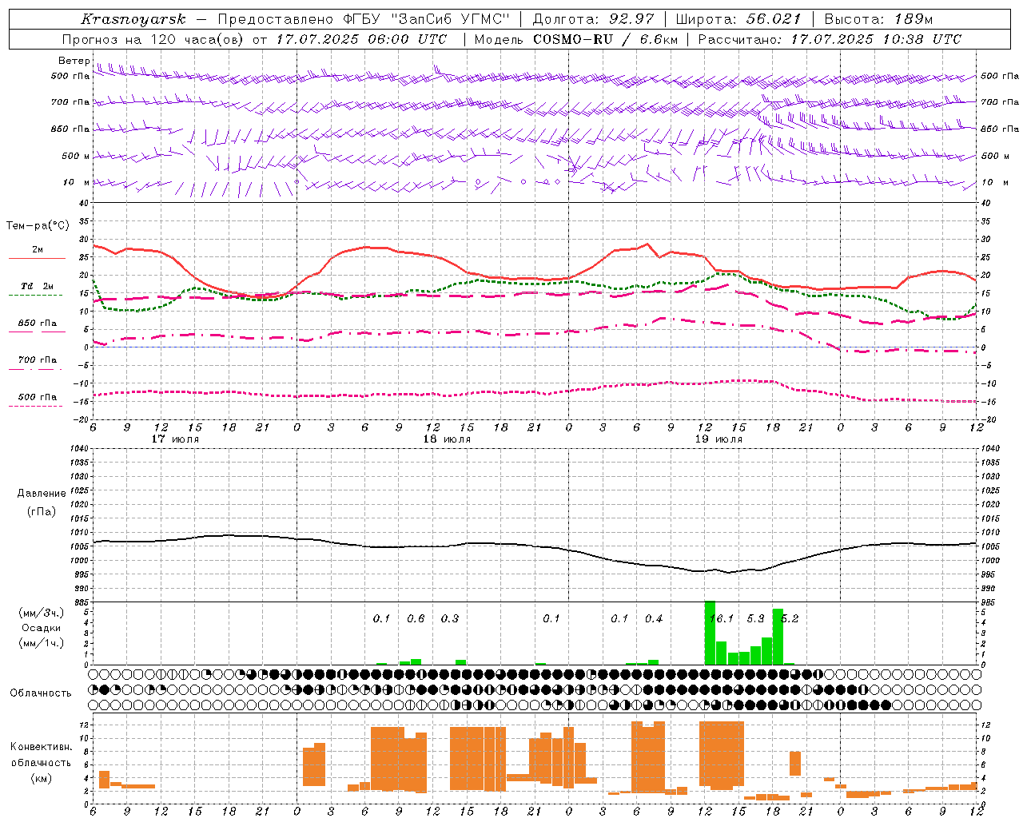
Task: Click the '(мм/3ч.)' precipitation unit label
Action: 42,613
